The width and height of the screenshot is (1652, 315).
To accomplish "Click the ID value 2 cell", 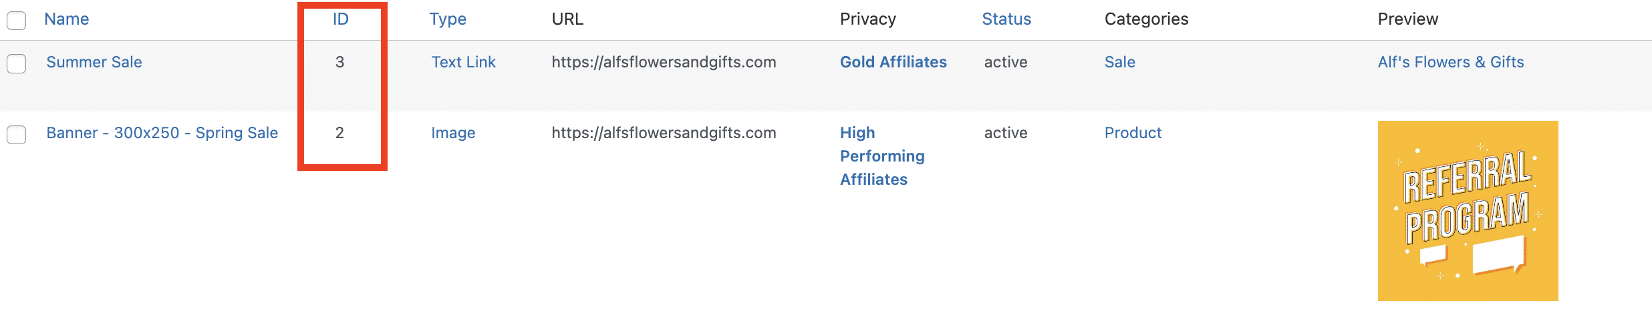I will click(x=340, y=133).
